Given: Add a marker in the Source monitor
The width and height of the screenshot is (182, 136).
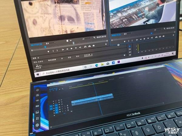Looking at the screenshot, I should 48,51.
